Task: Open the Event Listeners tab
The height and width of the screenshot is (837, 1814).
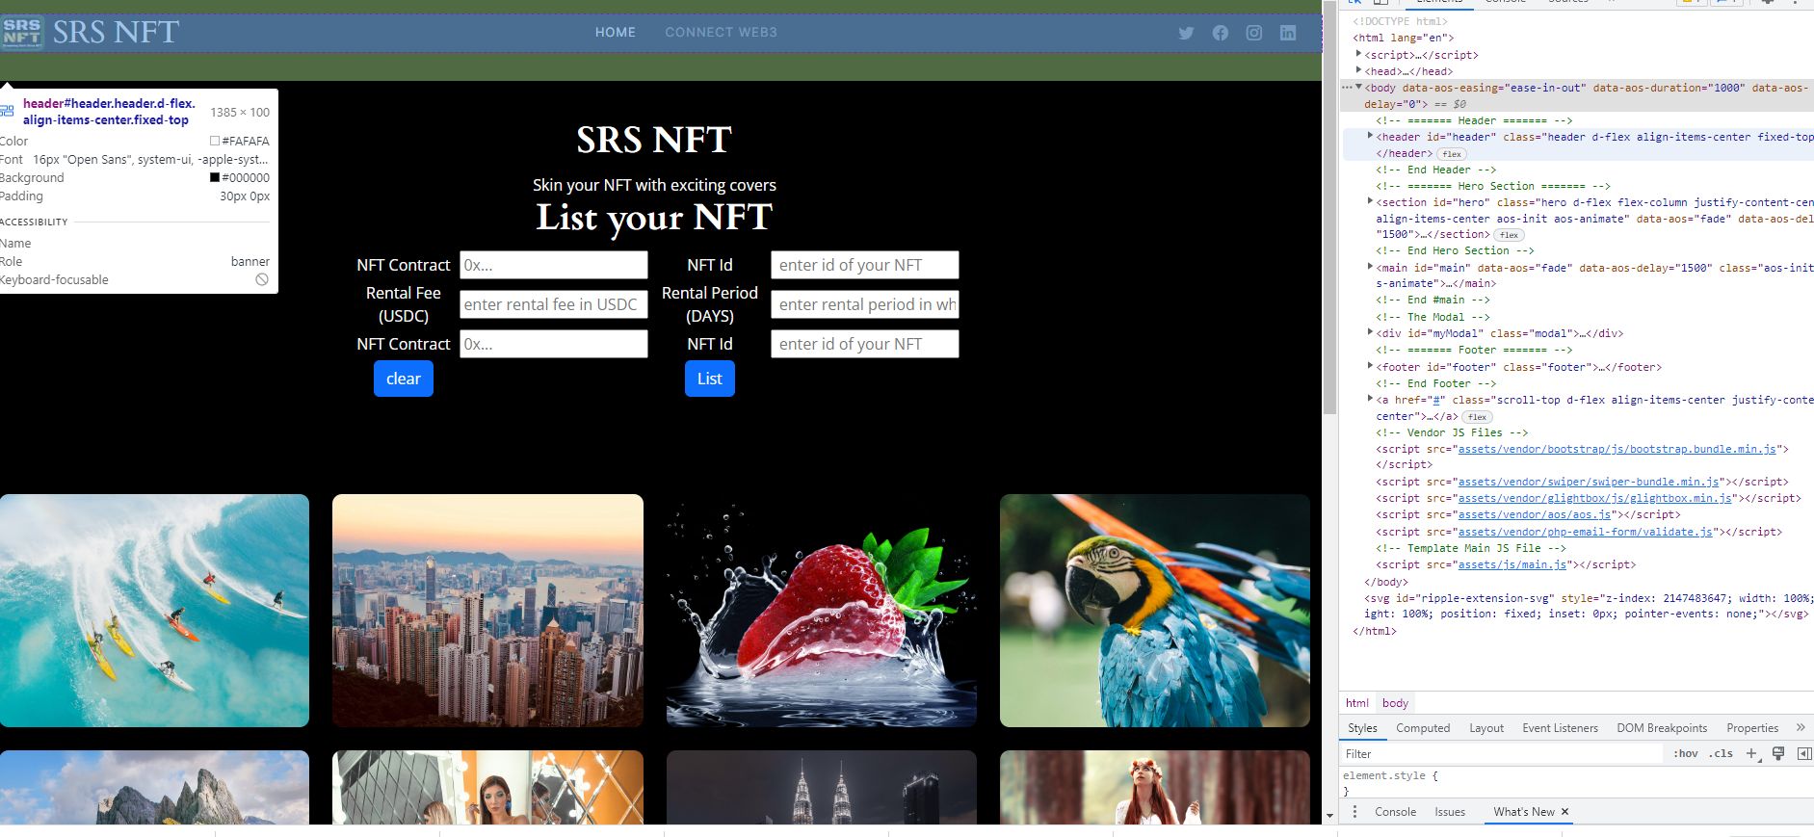Action: [x=1560, y=728]
